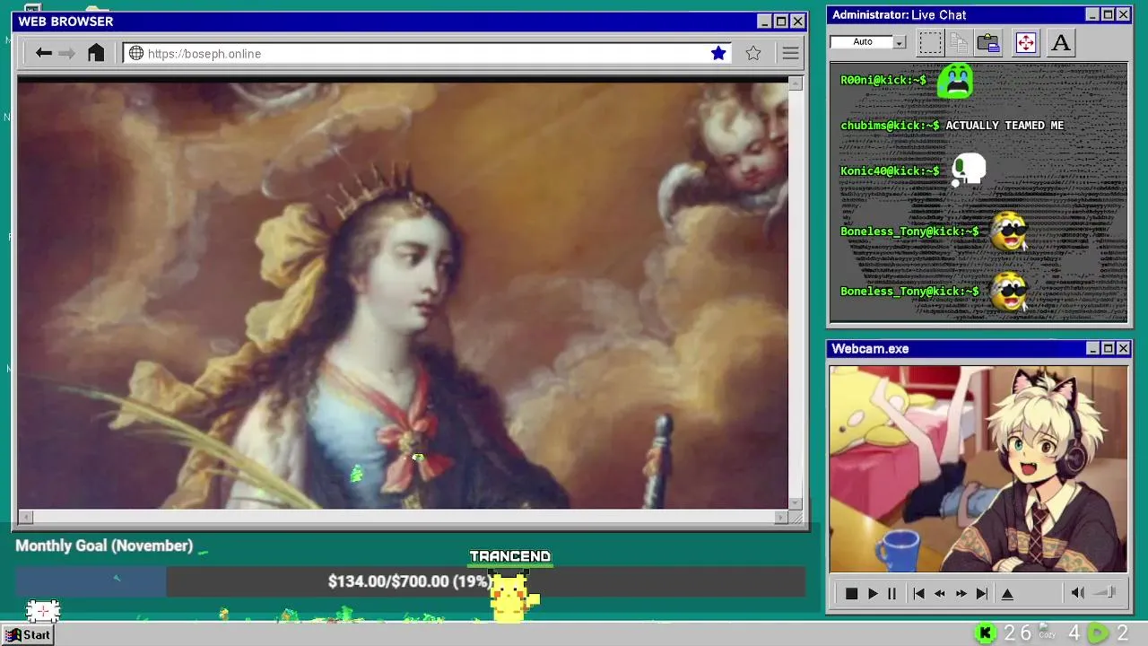Mute the Webcam.exe speaker icon
The width and height of the screenshot is (1148, 646).
(x=1078, y=592)
